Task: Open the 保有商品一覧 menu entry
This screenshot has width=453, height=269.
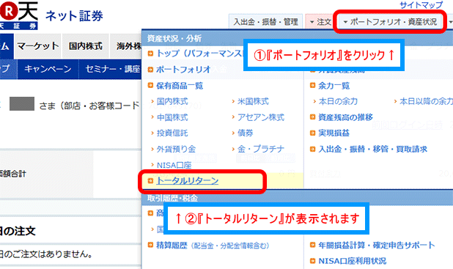Action: pyautogui.click(x=180, y=86)
